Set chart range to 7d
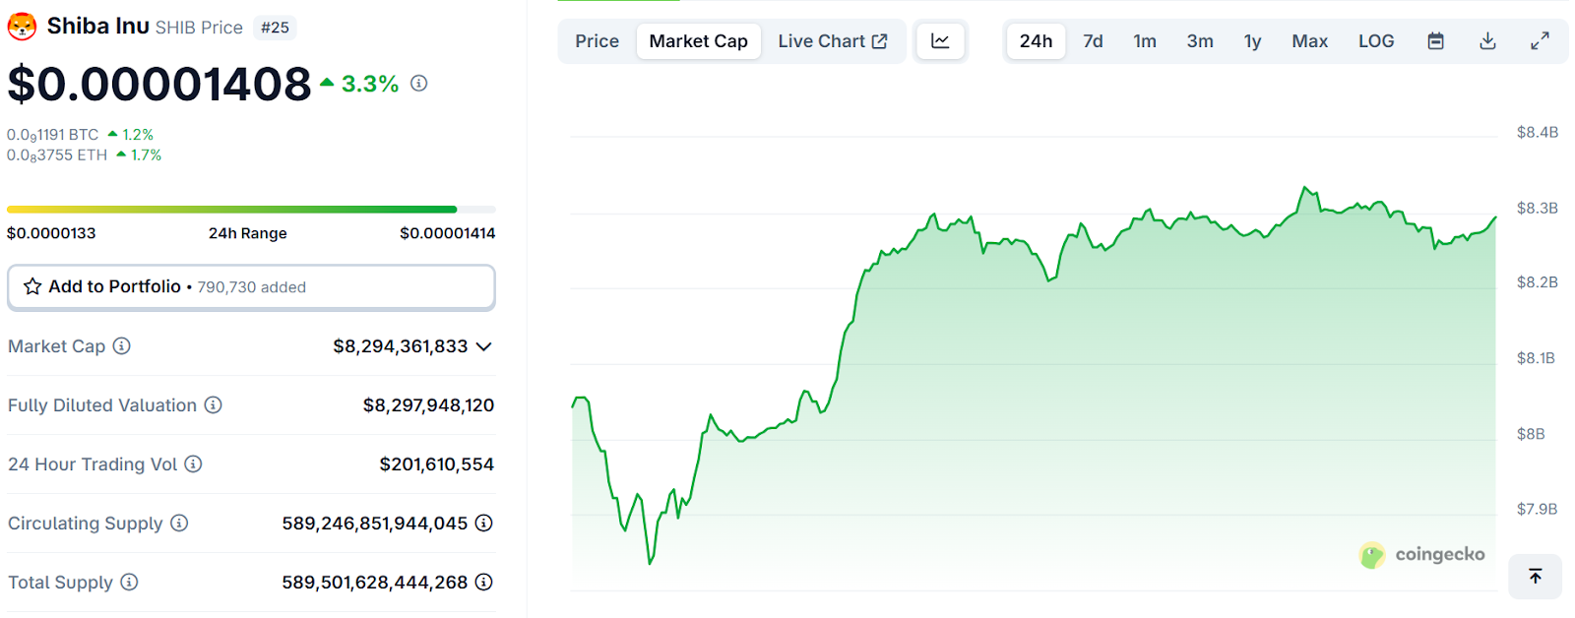 point(1093,41)
